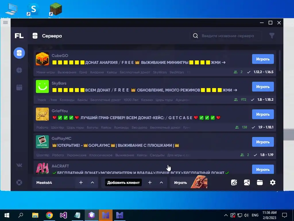Open the Servers section in the sidebar
294x221 pixels.
coord(19,53)
